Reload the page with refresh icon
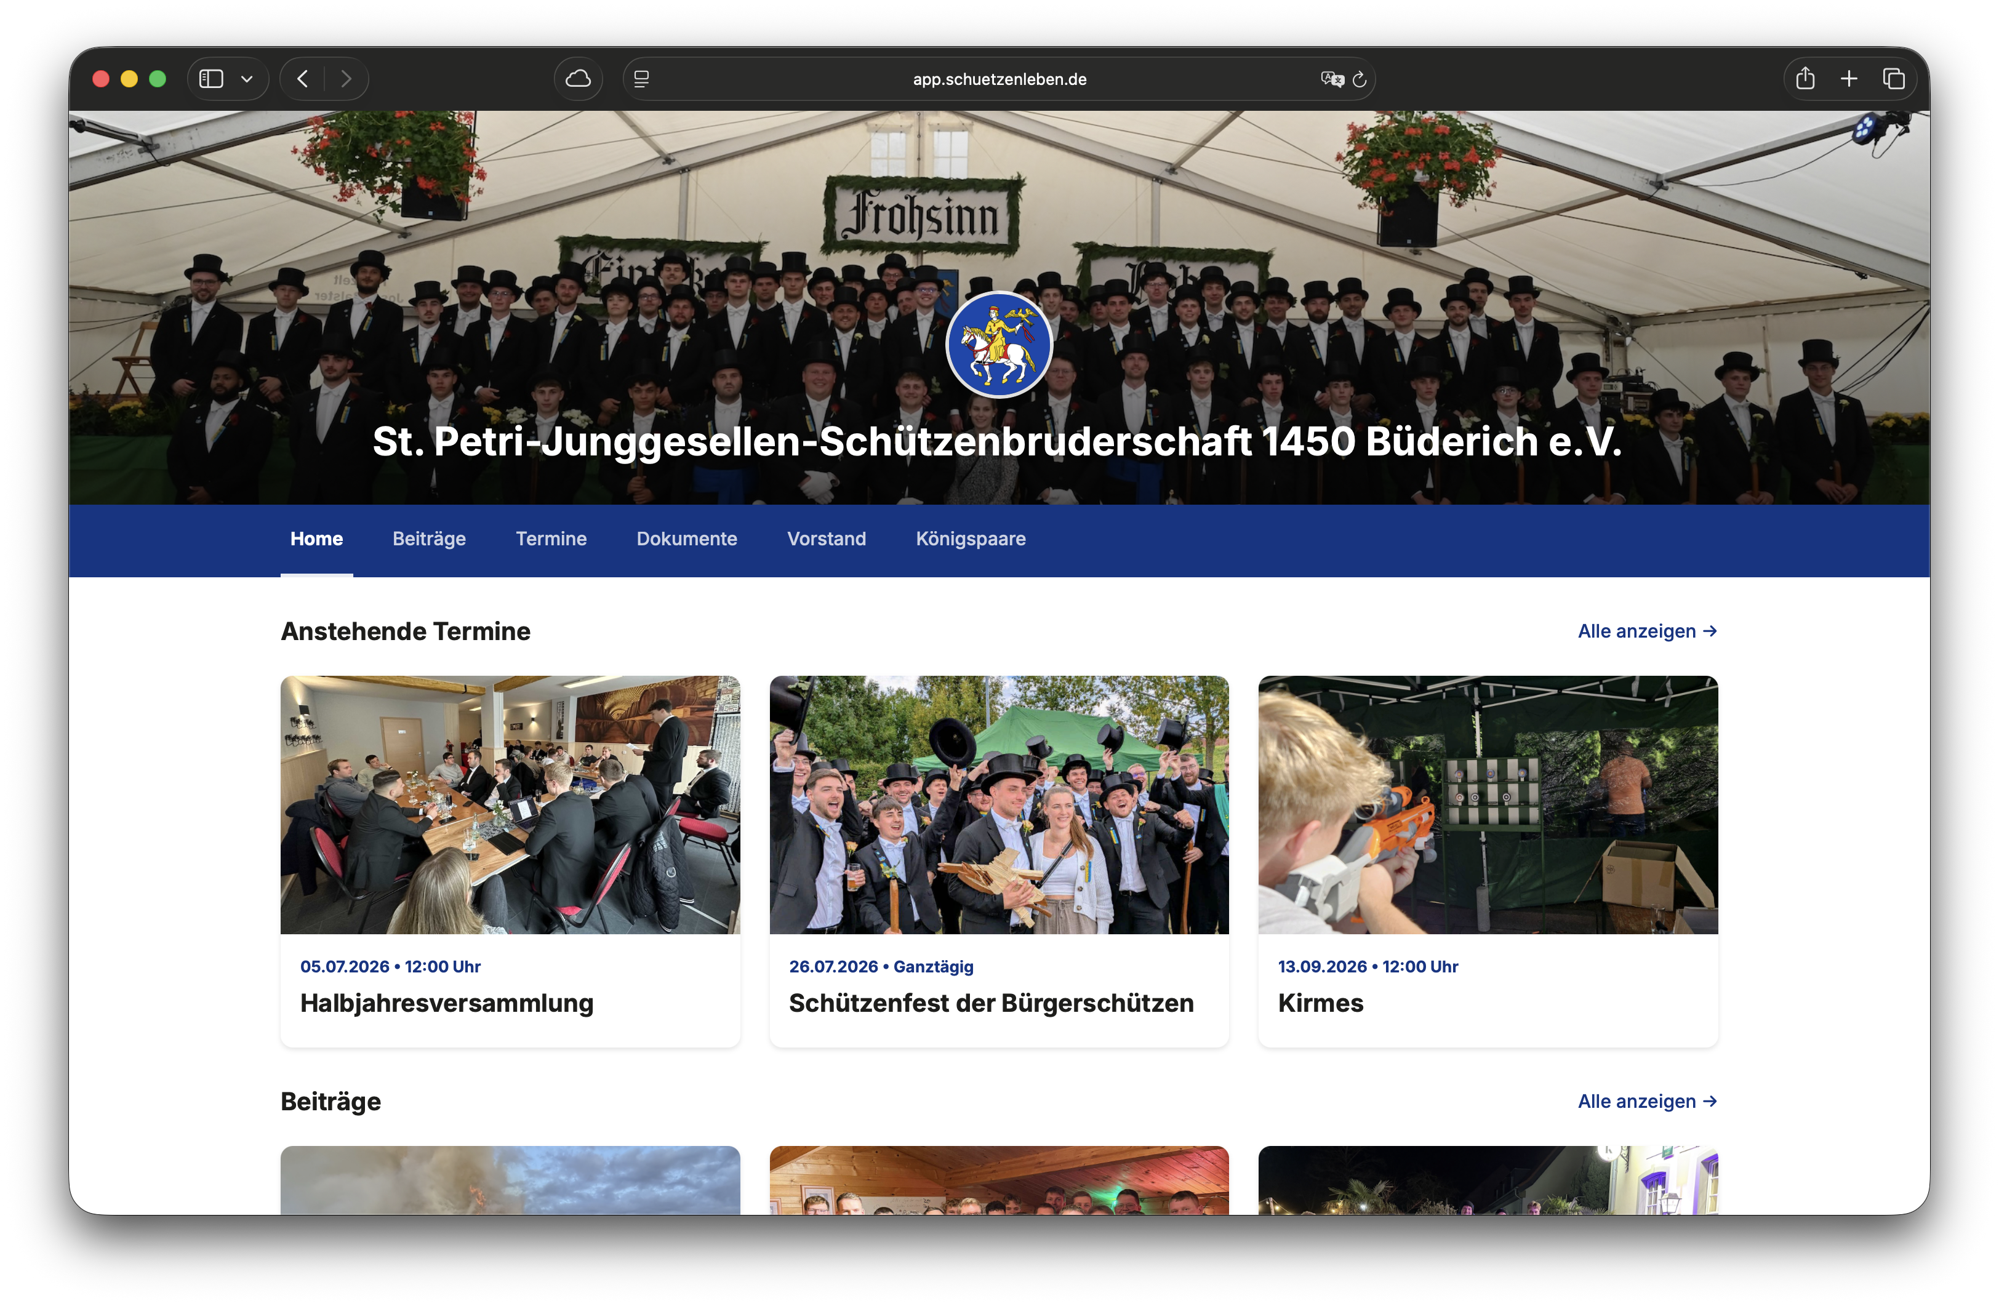Image resolution: width=1999 pixels, height=1306 pixels. 1360,79
